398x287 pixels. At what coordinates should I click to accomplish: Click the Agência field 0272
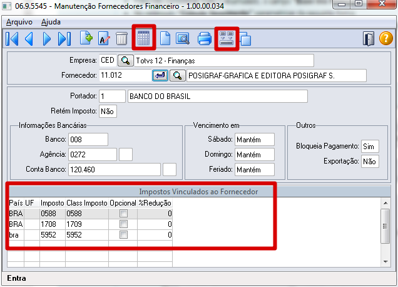(x=93, y=155)
